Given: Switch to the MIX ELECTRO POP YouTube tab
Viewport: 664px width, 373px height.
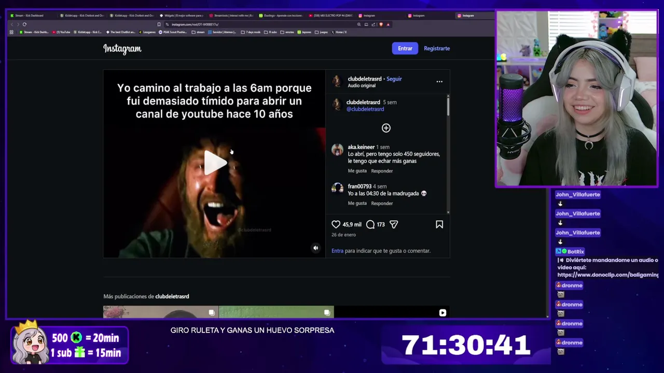Looking at the screenshot, I should click(x=330, y=16).
